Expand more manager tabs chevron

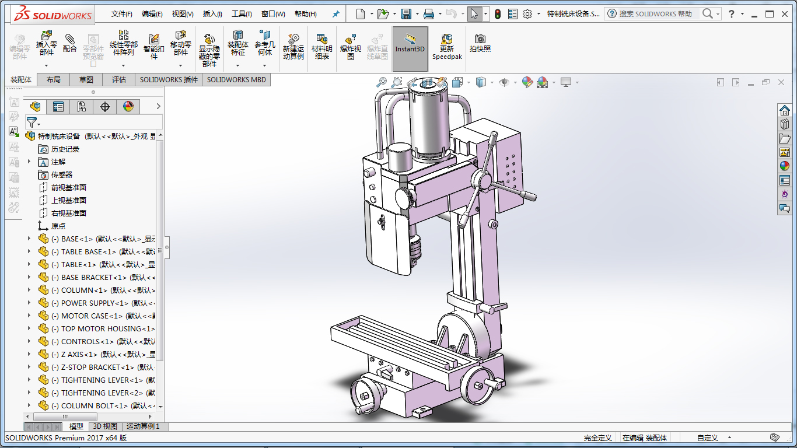tap(158, 106)
